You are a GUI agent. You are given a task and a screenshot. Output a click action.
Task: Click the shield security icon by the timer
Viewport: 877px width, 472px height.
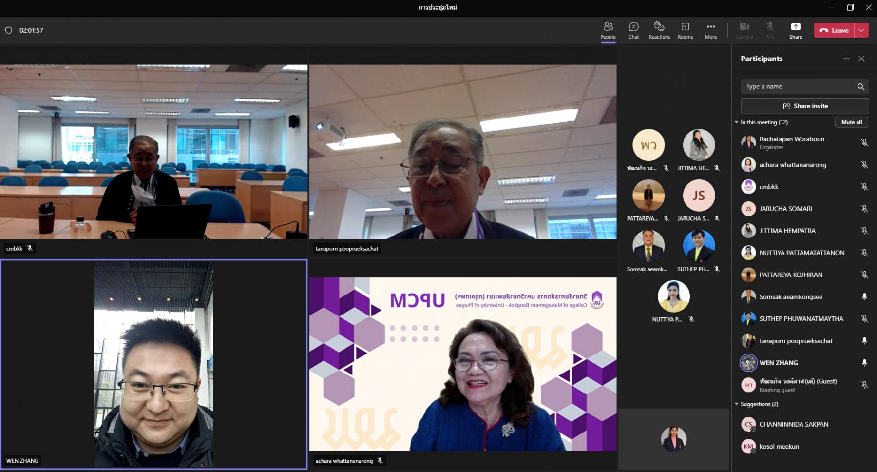click(x=9, y=30)
